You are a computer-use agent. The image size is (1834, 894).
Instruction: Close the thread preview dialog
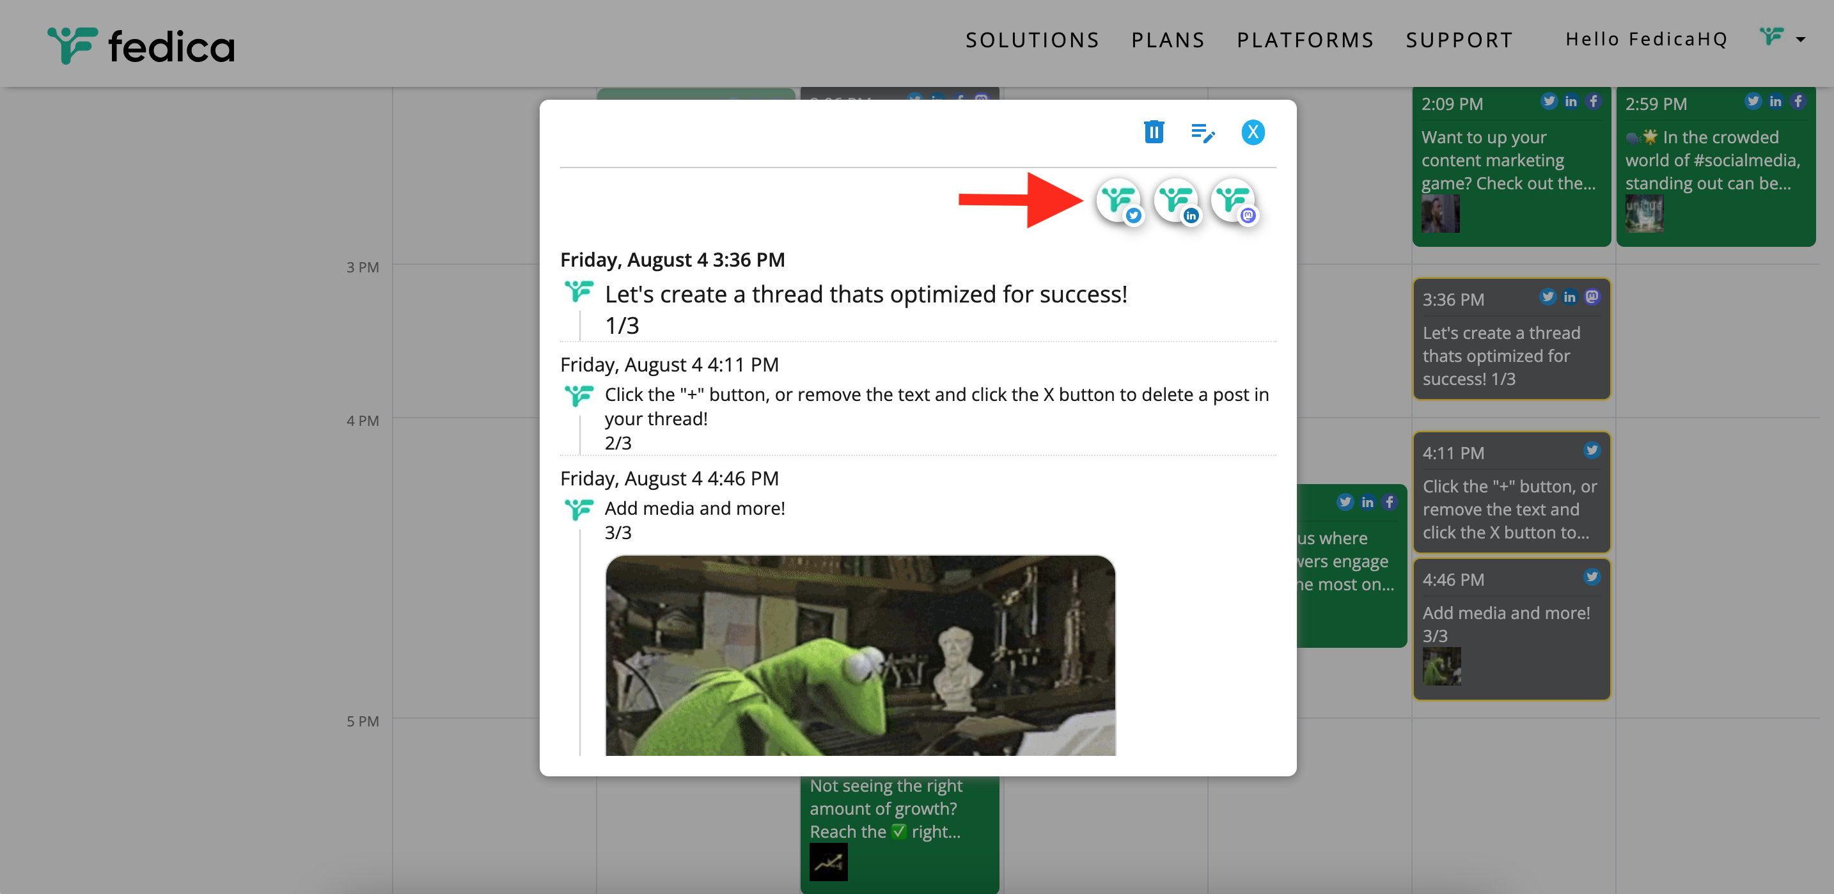tap(1252, 132)
